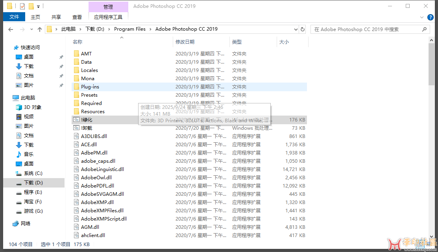Open the 查看 ribbon tab
This screenshot has width=438, height=252.
coord(77,17)
